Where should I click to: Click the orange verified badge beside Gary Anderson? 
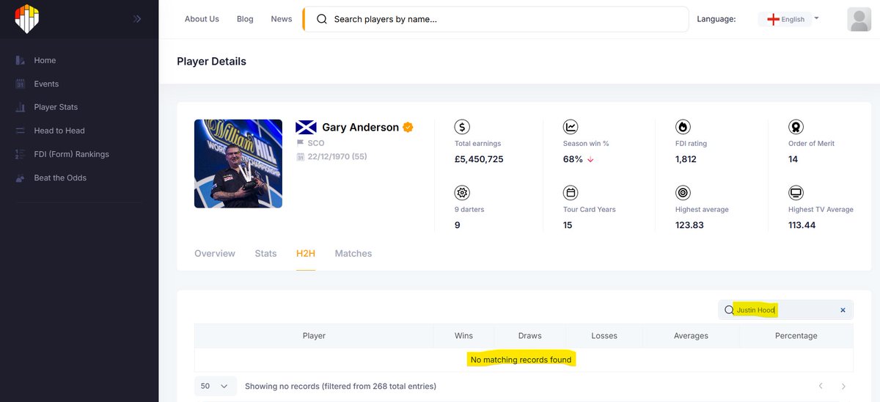click(x=408, y=127)
